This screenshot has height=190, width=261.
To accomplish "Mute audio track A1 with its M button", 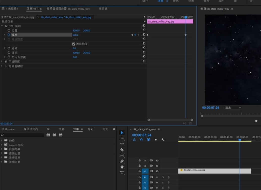I will point(157,177).
